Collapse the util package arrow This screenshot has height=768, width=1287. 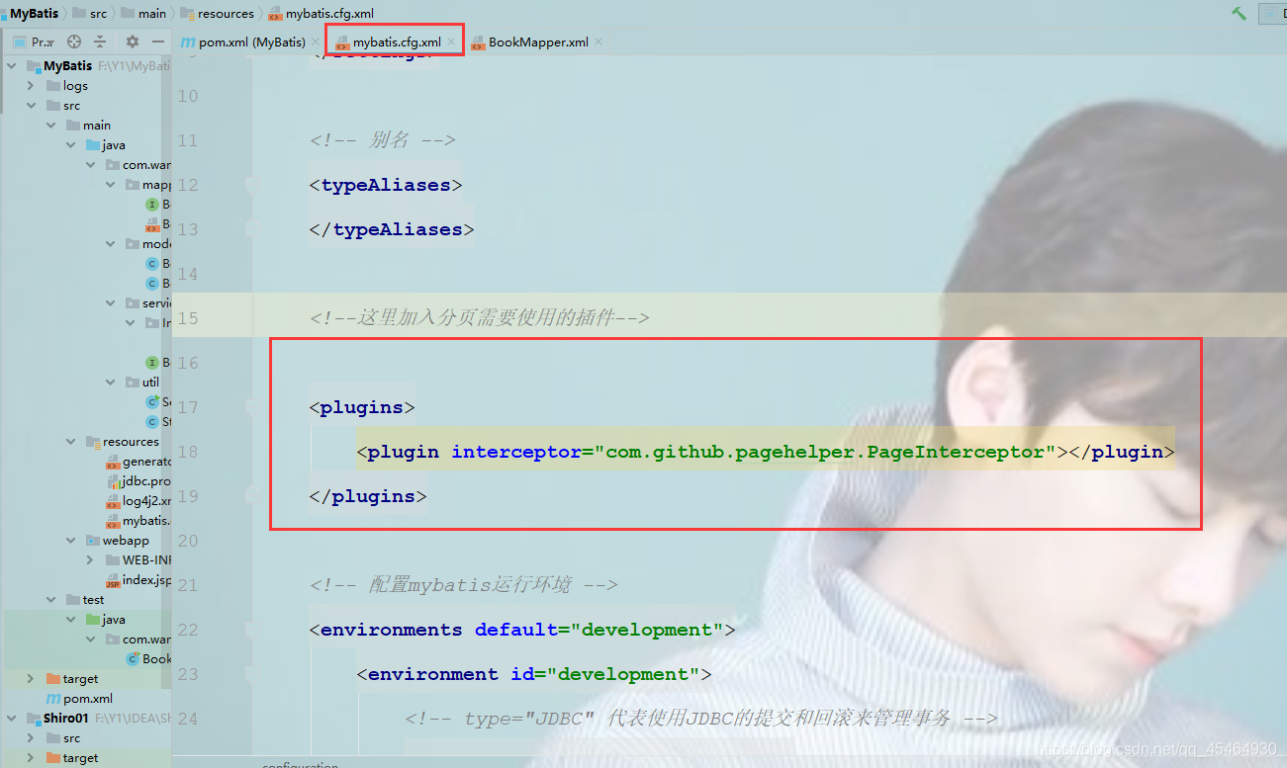(x=111, y=383)
